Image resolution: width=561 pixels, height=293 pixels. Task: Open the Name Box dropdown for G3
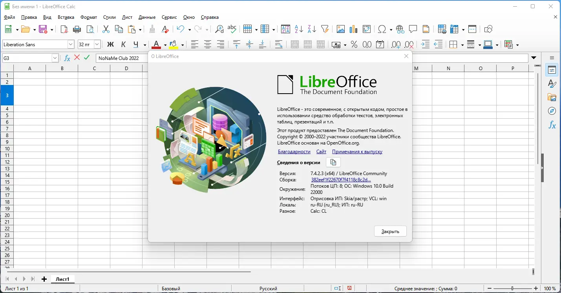(x=55, y=58)
